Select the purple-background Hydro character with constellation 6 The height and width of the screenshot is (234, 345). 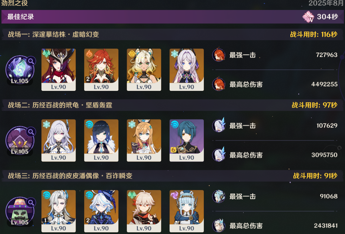coord(187,140)
